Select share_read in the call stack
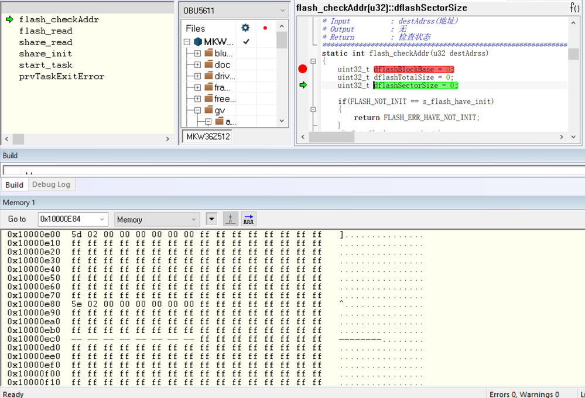Screen dimensions: 585x398 click(x=46, y=42)
